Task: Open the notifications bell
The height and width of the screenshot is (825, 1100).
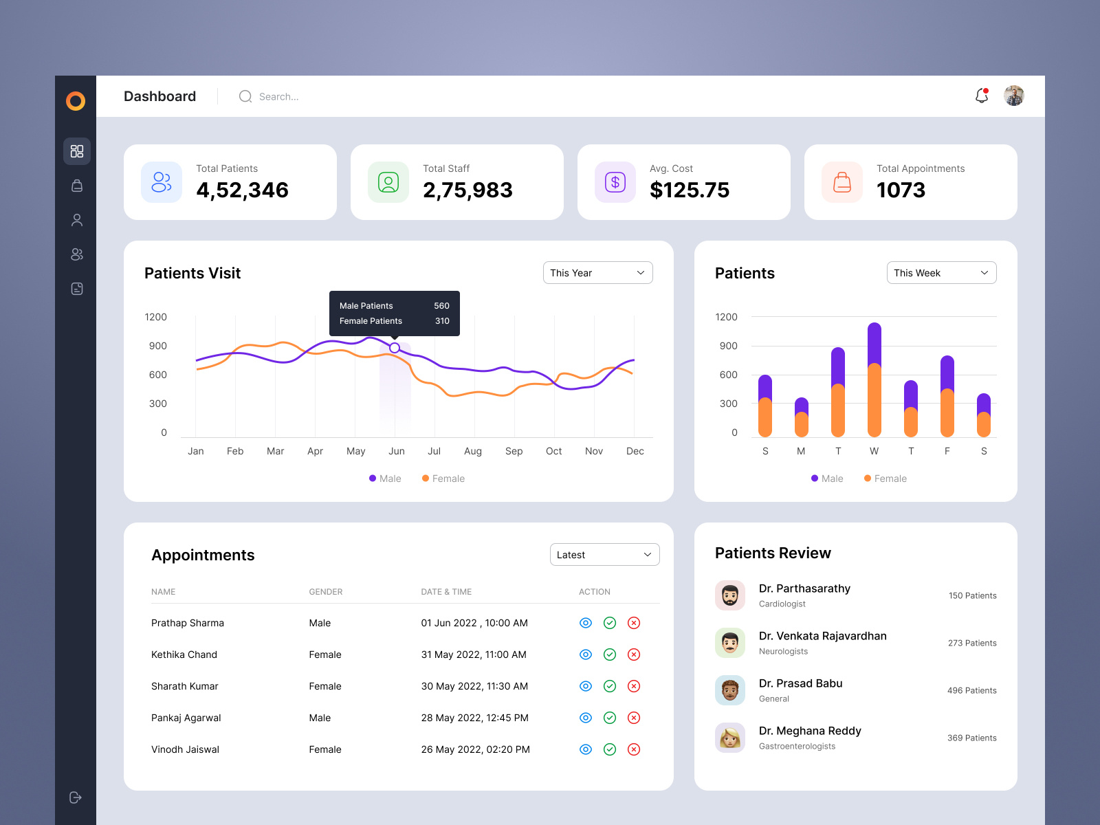Action: [982, 96]
